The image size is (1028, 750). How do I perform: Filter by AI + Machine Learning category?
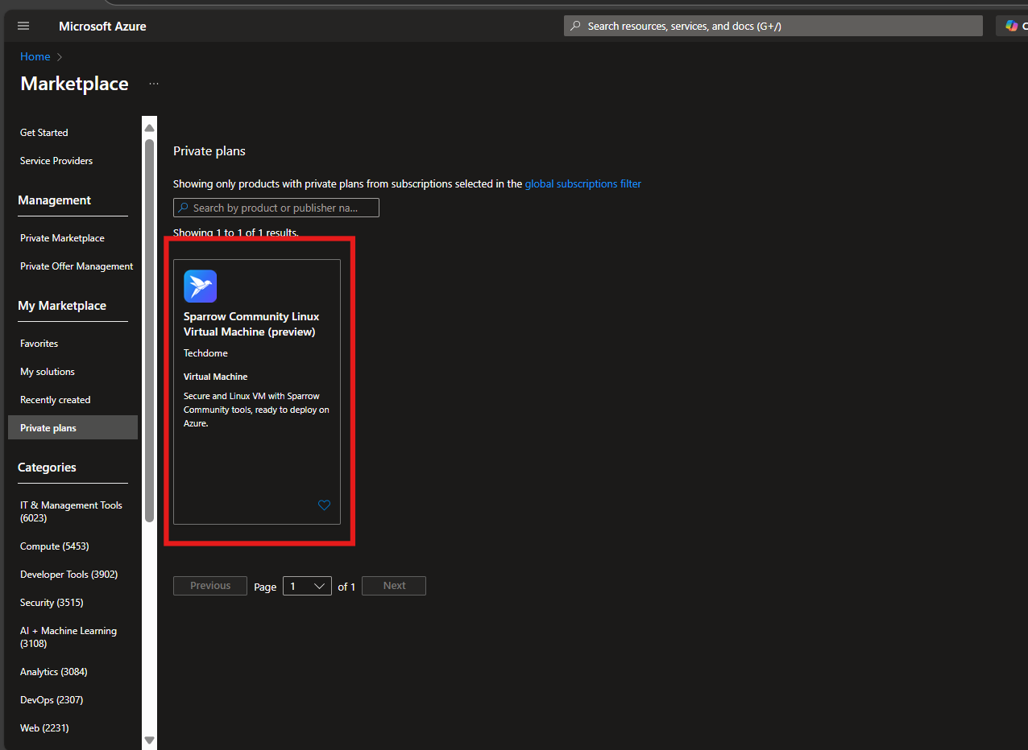(68, 637)
